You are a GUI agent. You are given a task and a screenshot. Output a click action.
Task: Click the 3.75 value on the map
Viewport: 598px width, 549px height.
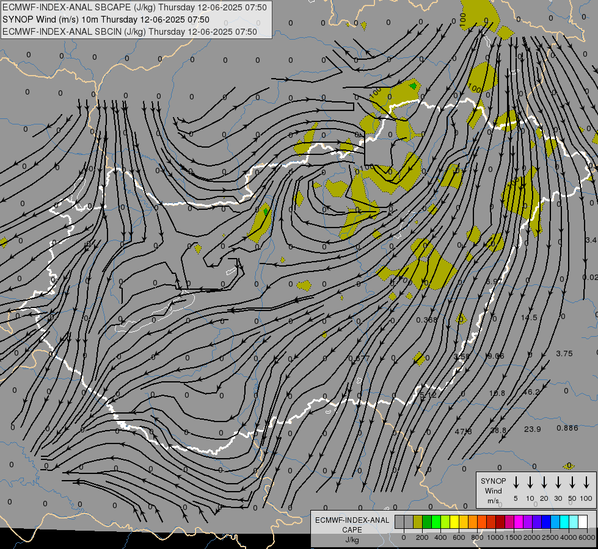[x=564, y=354]
